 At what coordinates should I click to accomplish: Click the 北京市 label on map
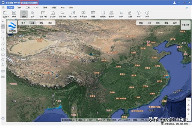(x=153, y=42)
